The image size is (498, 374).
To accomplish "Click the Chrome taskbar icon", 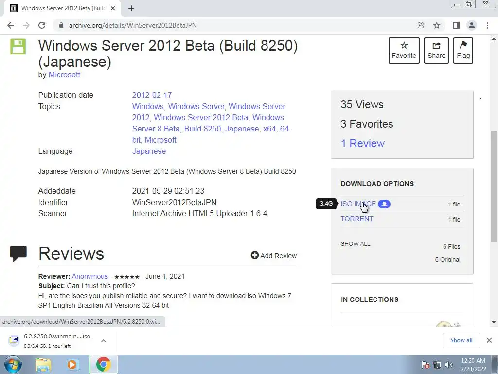I will [x=103, y=364].
